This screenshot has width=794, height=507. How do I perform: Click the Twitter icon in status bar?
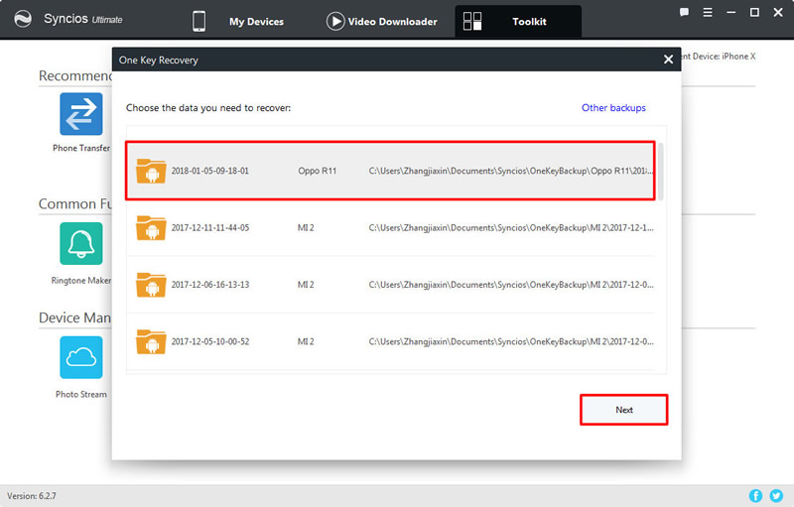pos(776,495)
